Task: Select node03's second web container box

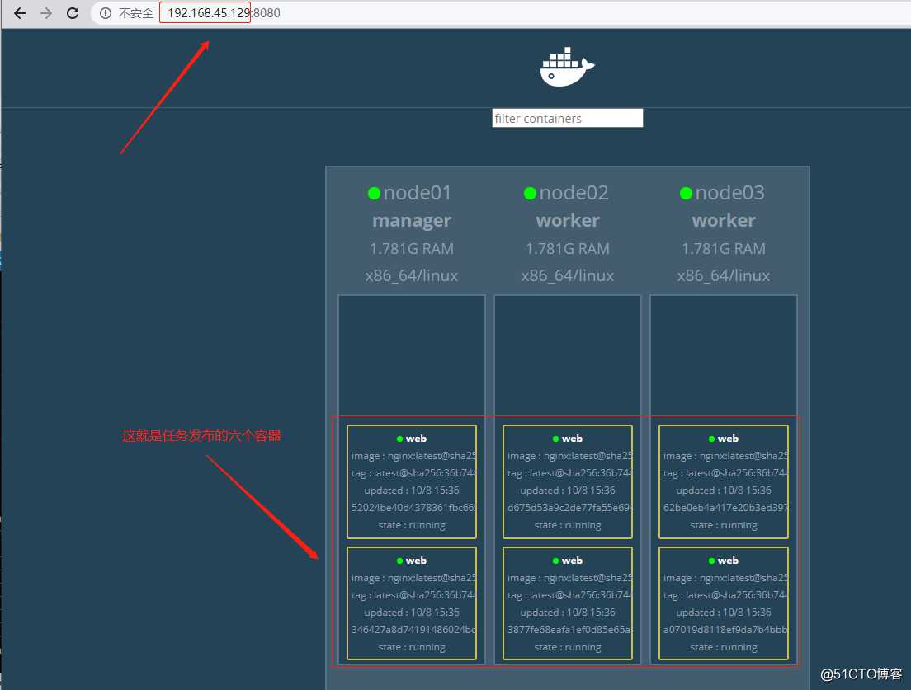Action: [723, 603]
